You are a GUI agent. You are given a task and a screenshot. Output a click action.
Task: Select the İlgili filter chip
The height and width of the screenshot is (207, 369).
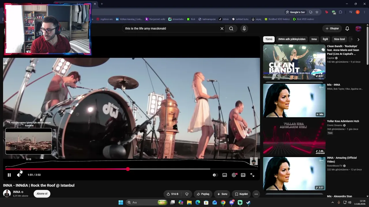click(x=325, y=39)
